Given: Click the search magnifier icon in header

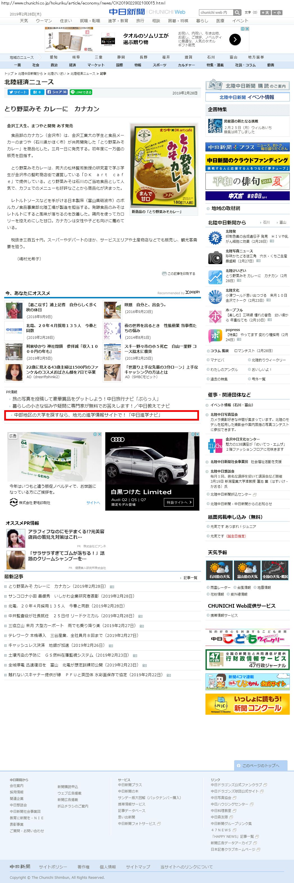Looking at the screenshot, I should click(237, 12).
